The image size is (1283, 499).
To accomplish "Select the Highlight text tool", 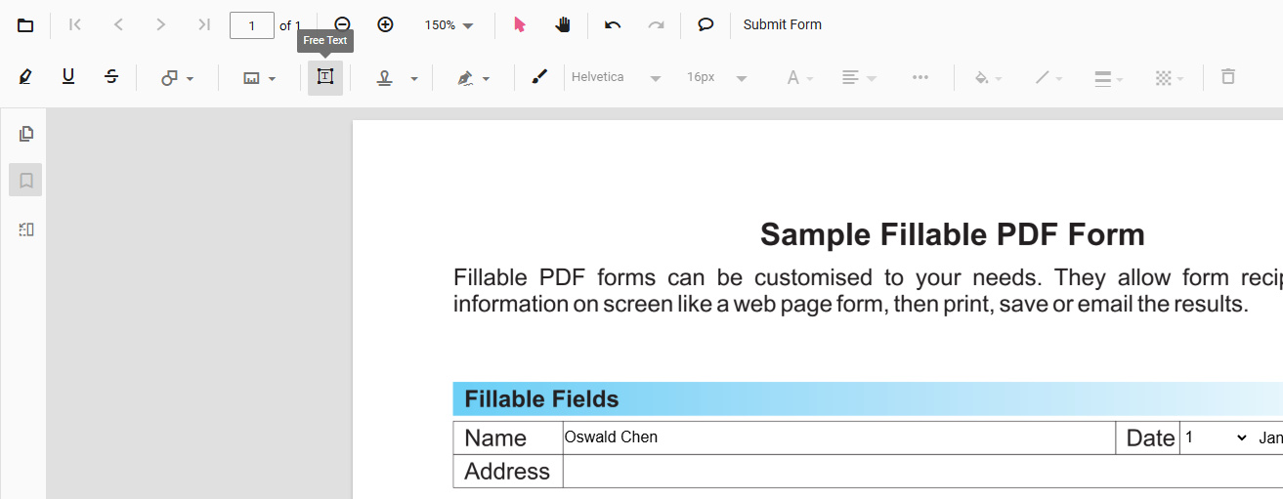I will tap(25, 77).
